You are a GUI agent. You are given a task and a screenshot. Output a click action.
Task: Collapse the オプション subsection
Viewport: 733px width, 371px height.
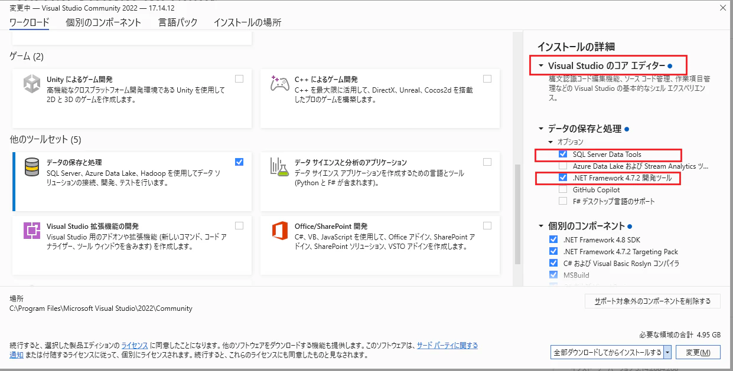550,142
